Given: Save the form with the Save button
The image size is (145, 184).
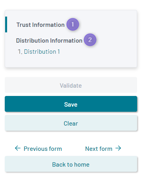Looking at the screenshot, I should click(71, 104).
